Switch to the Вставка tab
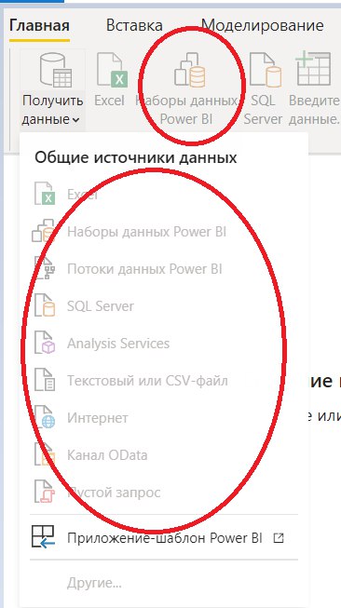This screenshot has height=608, width=341. [x=134, y=25]
